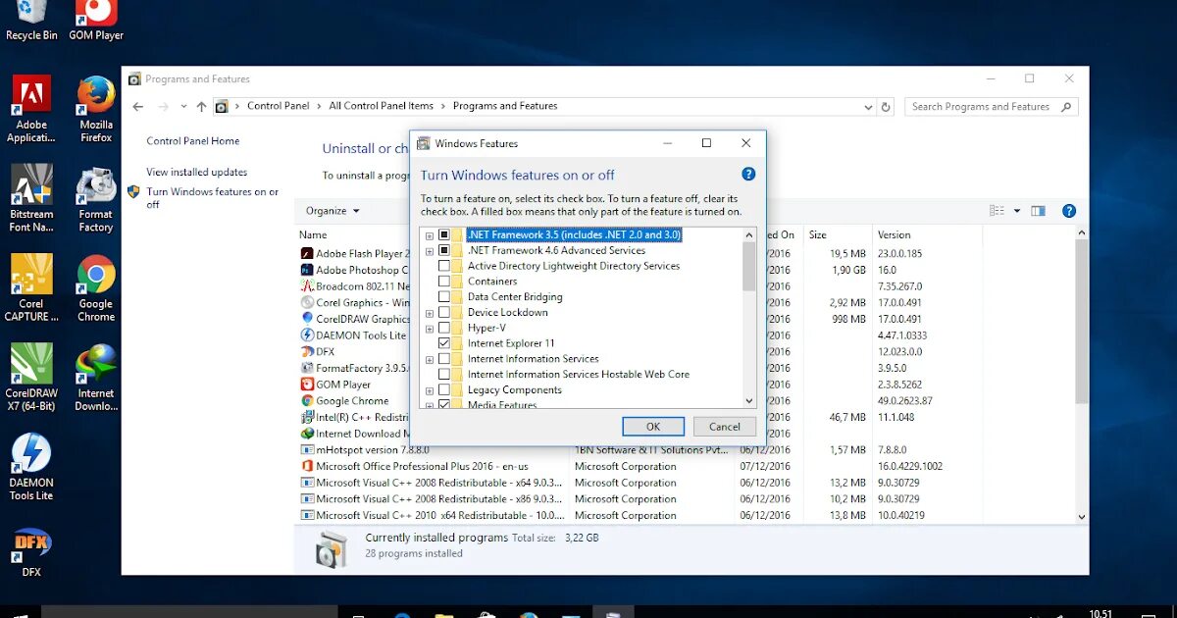Open the Adobe Application desktop shortcut
This screenshot has height=618, width=1177.
31,109
